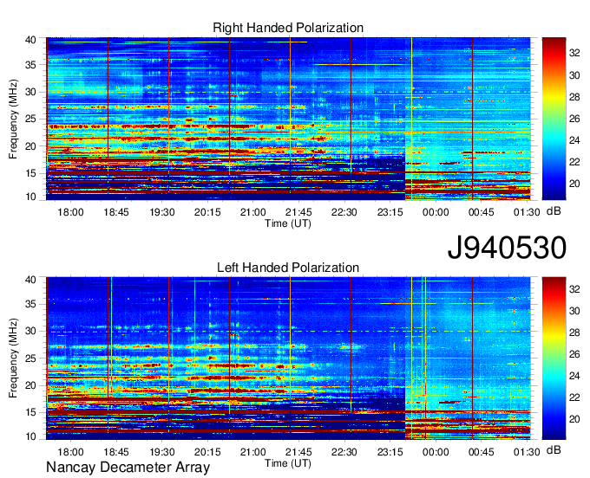The image size is (590, 478).
Task: Click the 35 MHz tick on bottom plot
Action: (31, 304)
